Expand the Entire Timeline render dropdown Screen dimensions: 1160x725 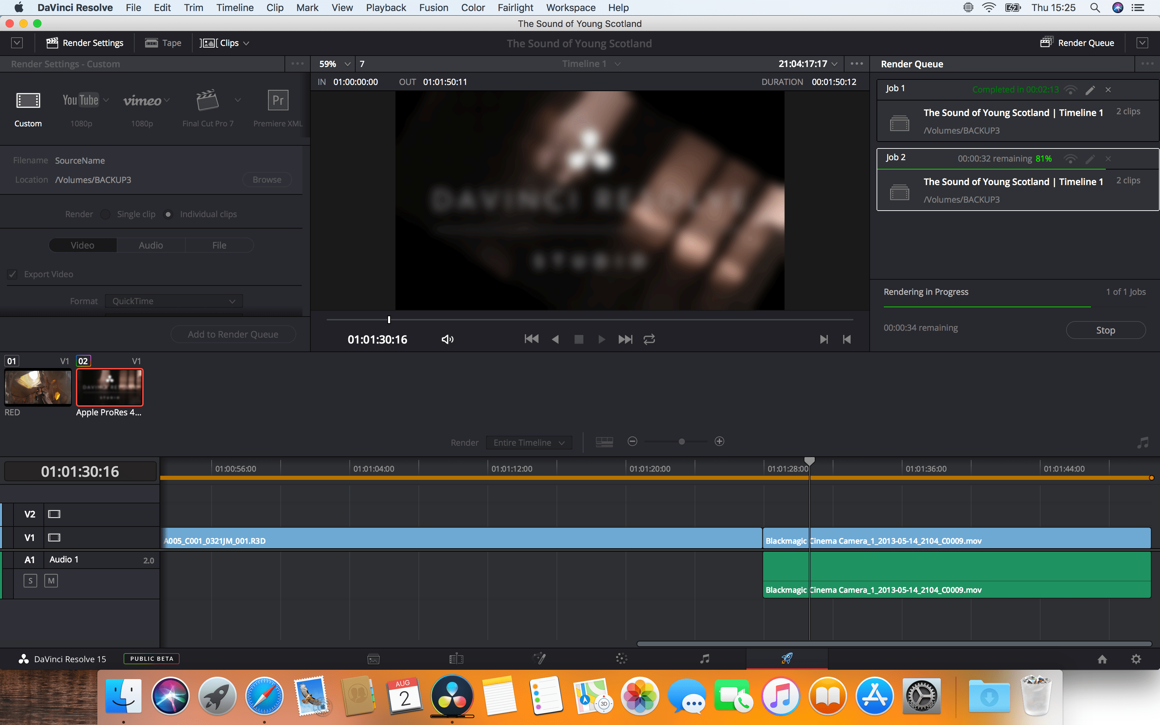point(529,443)
